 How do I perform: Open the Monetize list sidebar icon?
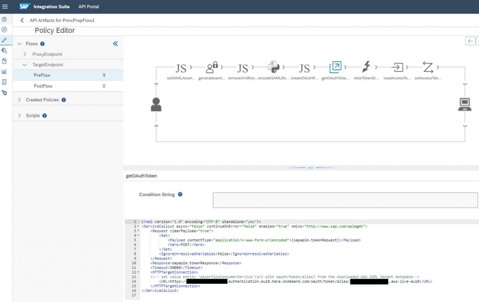click(4, 82)
